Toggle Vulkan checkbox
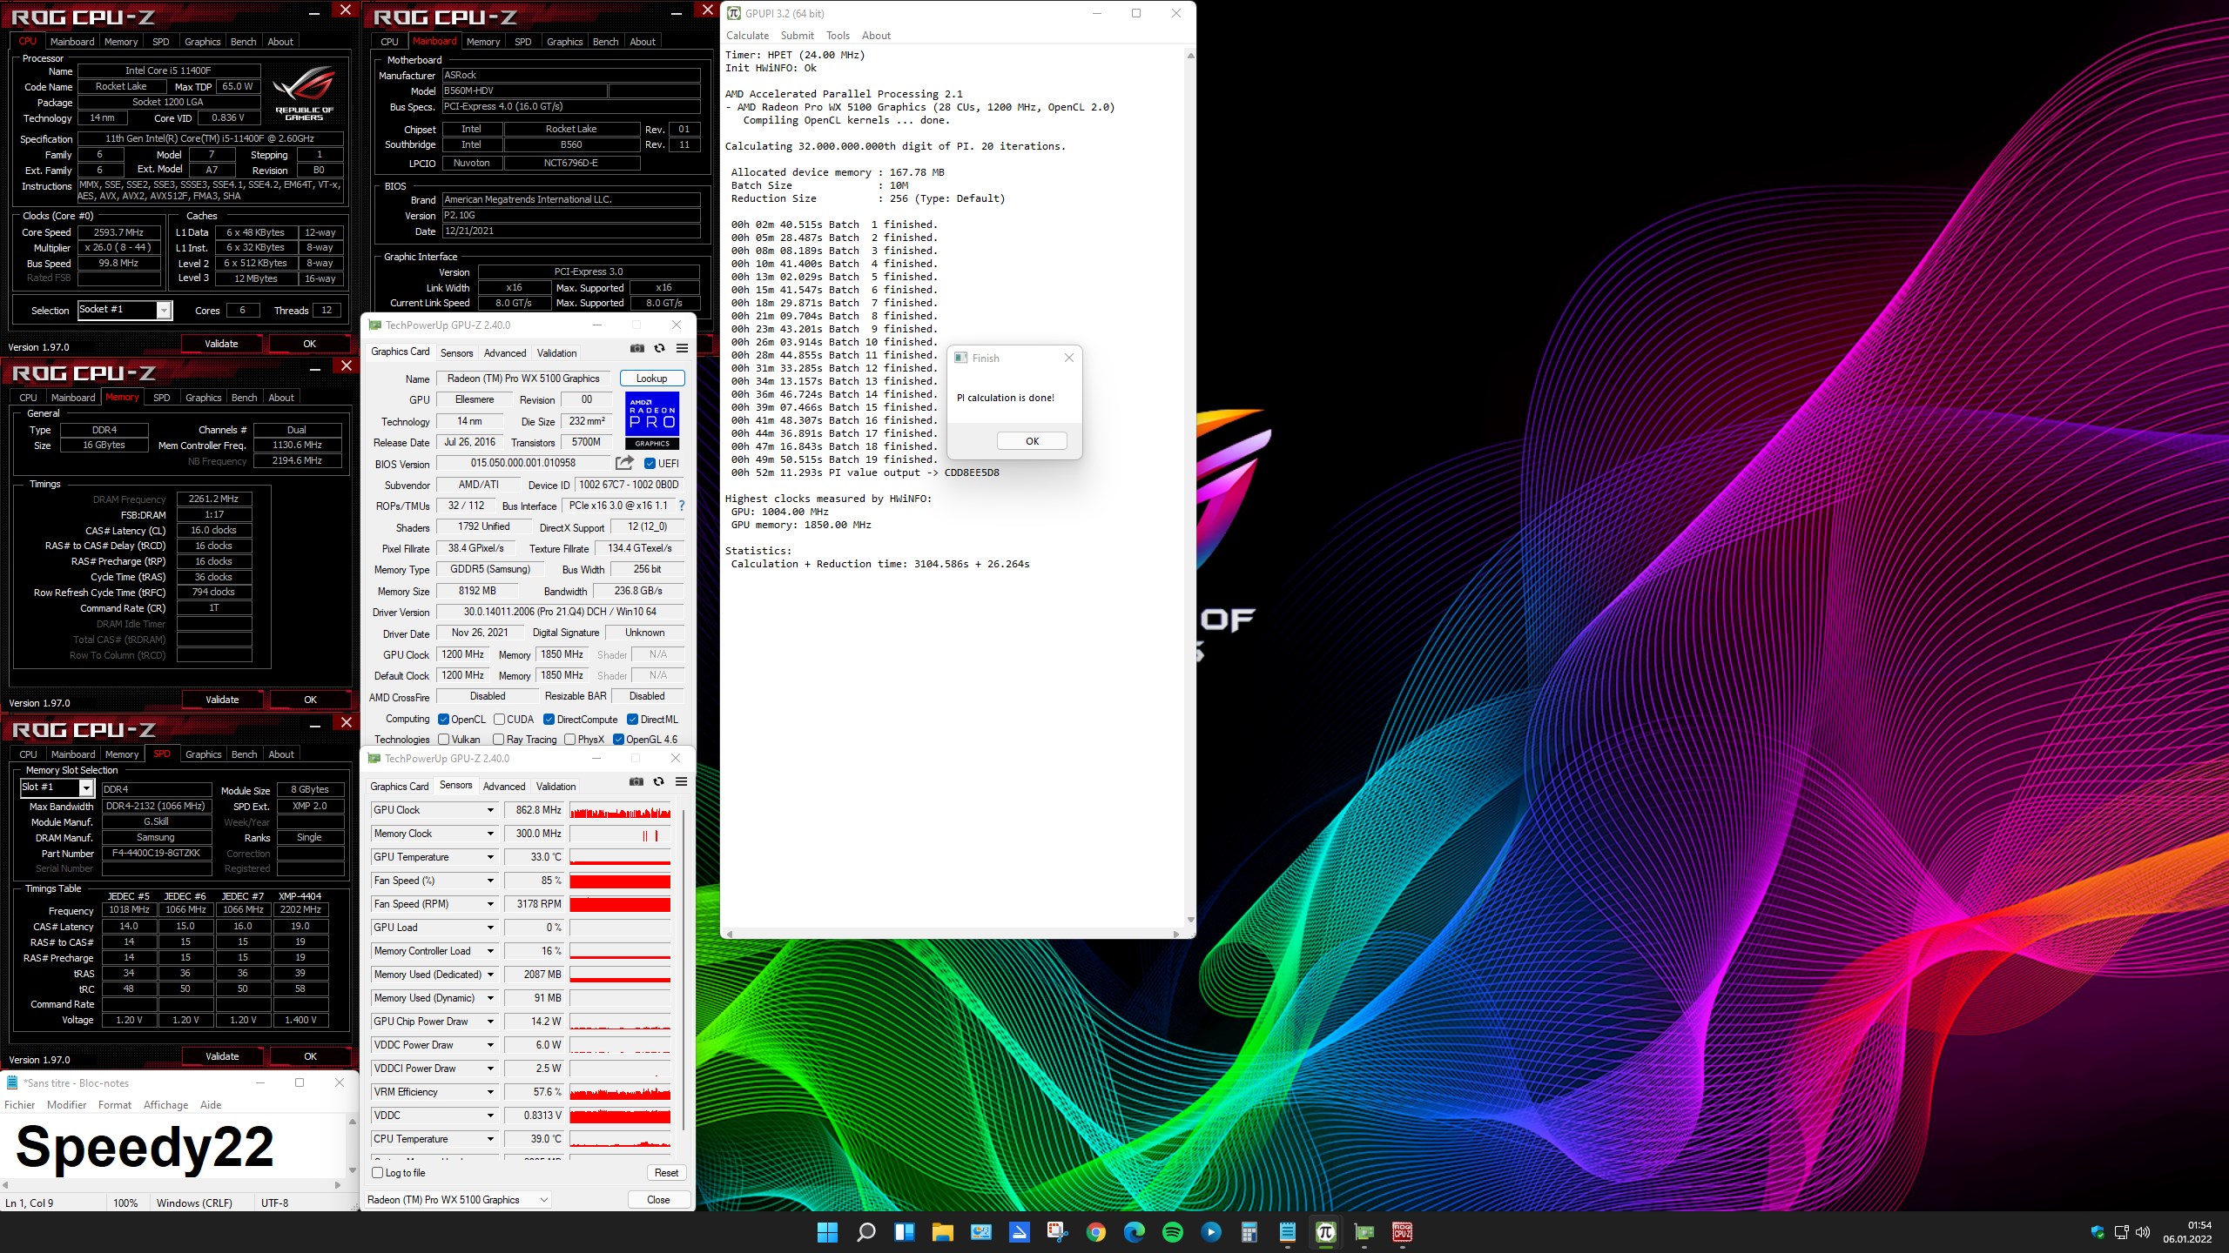This screenshot has height=1253, width=2229. 444,740
